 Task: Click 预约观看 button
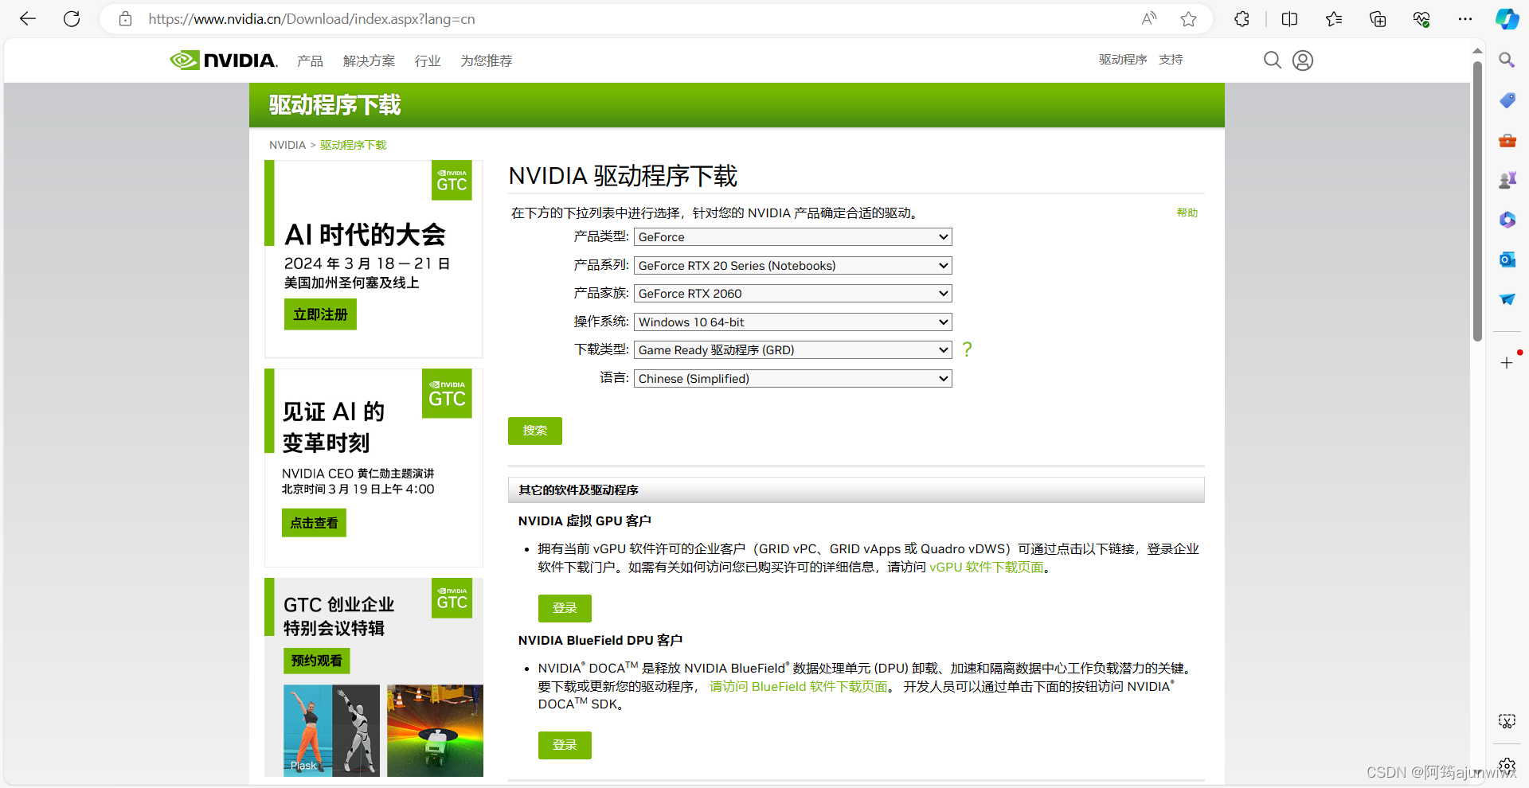pos(316,661)
